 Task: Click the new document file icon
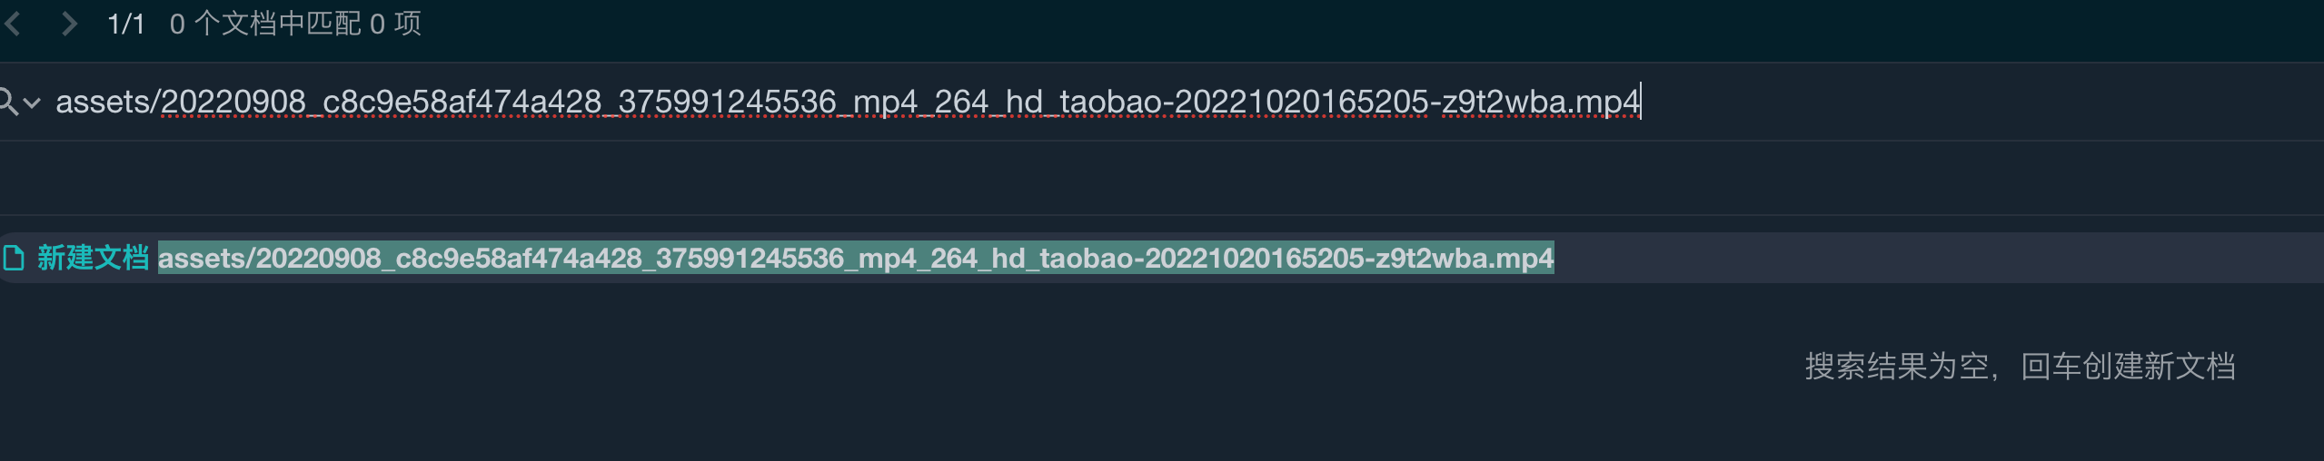tap(14, 259)
